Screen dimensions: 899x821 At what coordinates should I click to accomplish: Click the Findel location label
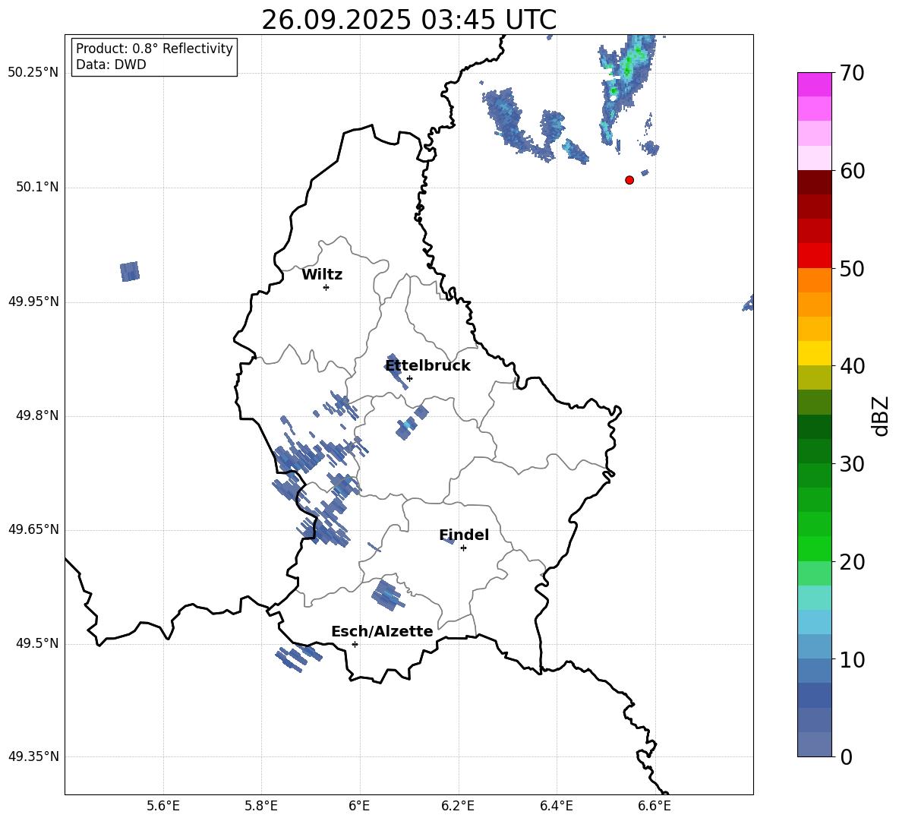464,535
